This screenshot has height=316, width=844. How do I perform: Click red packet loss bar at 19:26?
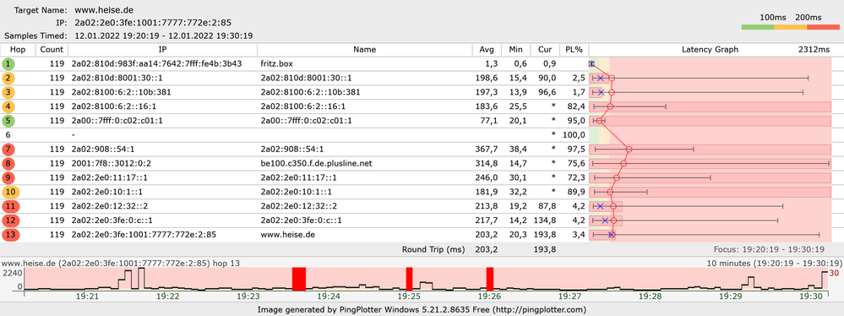490,279
